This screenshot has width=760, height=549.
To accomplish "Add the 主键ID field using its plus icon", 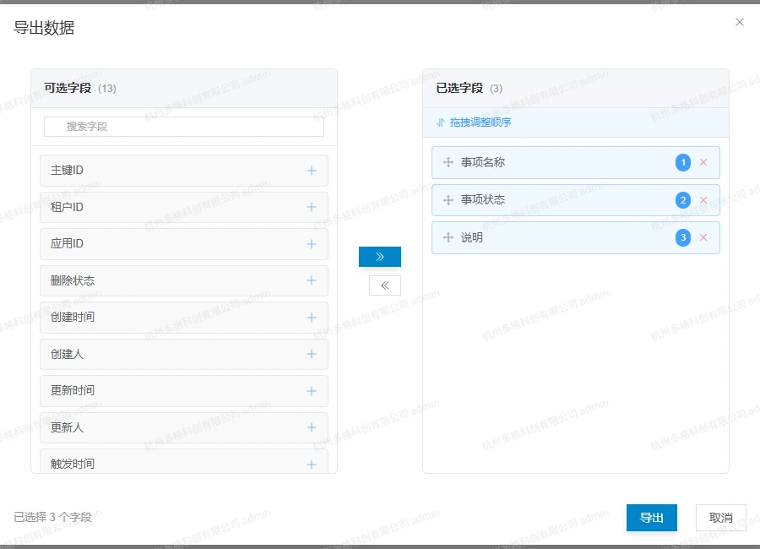I will (x=311, y=171).
